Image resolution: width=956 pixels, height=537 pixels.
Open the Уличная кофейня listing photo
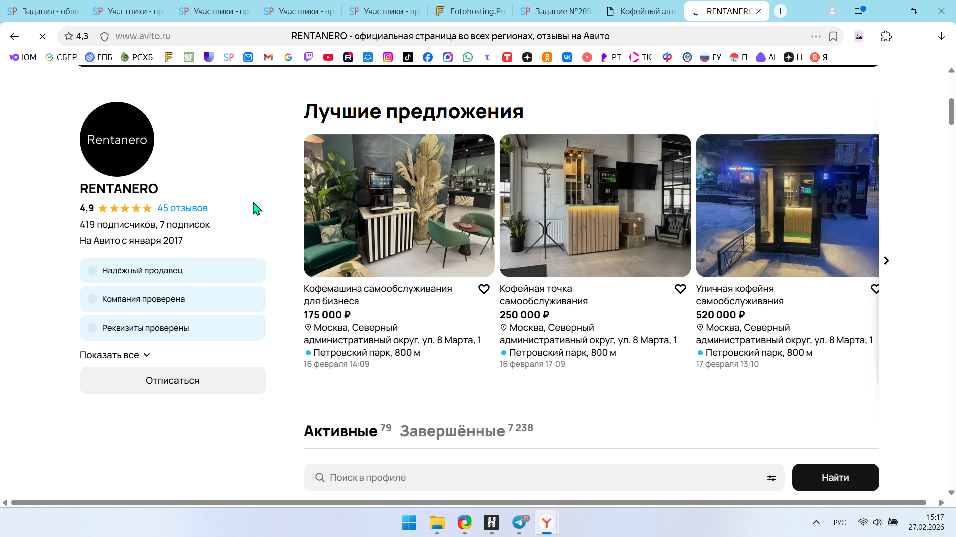click(x=787, y=206)
